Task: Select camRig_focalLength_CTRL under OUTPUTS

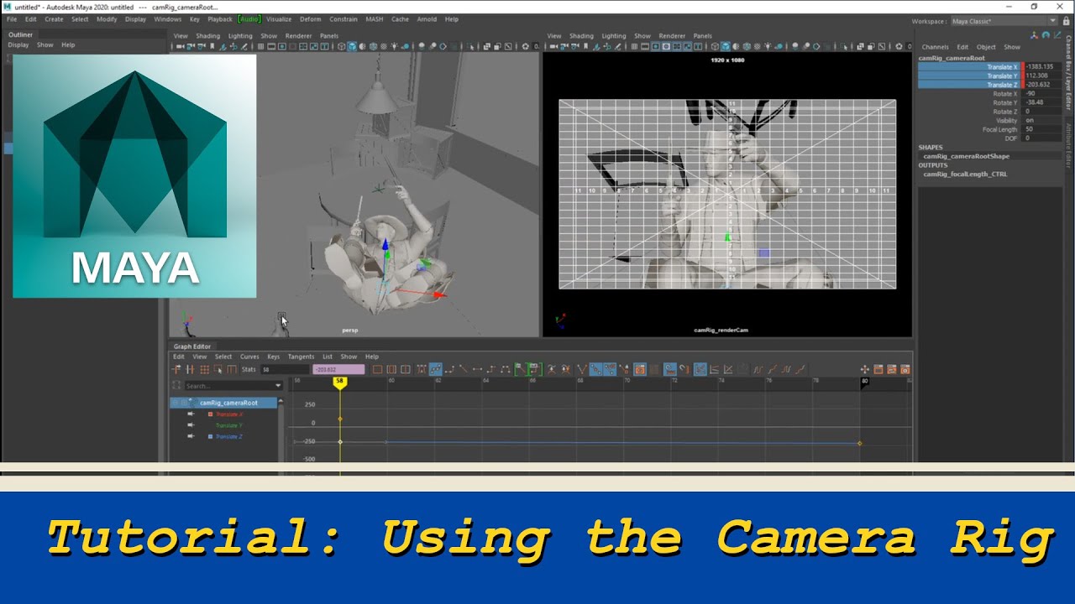Action: 965,174
